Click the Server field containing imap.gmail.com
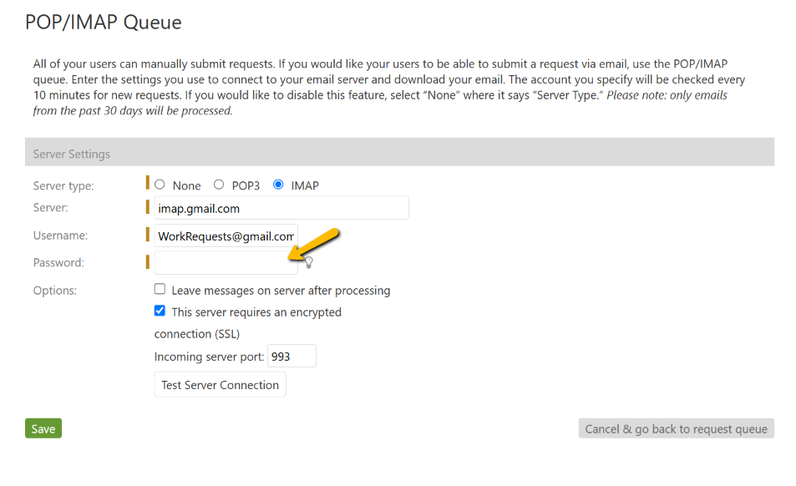 (x=281, y=208)
